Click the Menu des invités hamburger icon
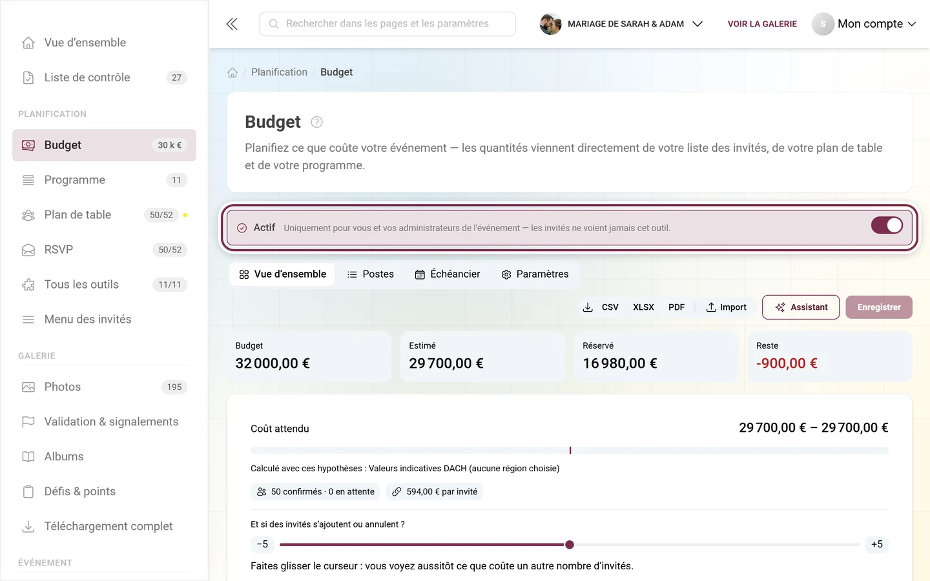 [28, 320]
